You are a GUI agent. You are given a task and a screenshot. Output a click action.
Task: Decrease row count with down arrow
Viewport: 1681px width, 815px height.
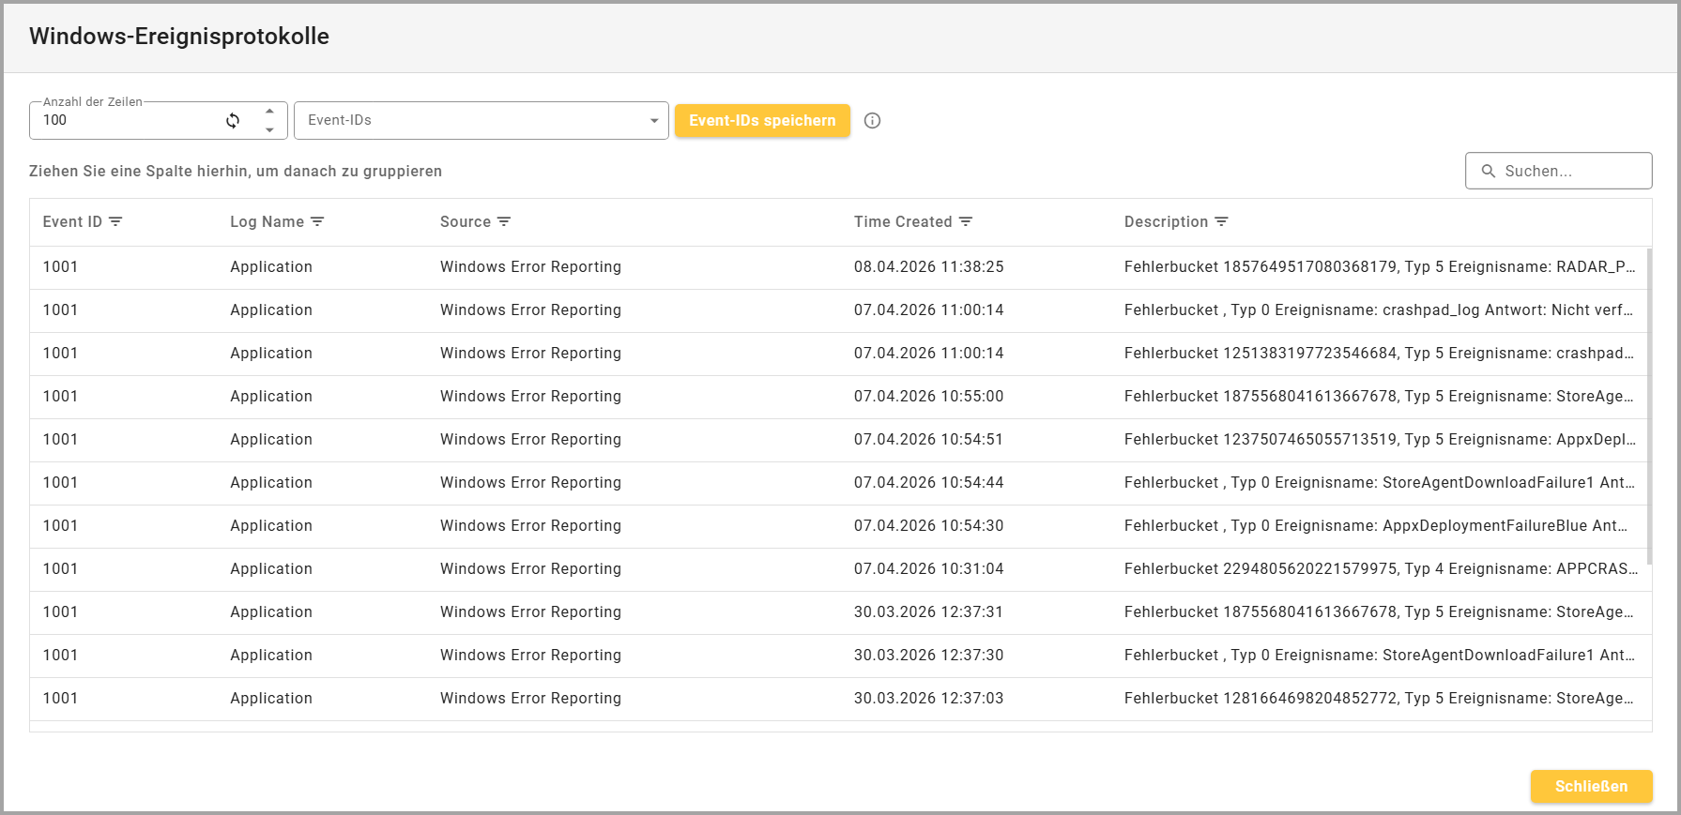[x=269, y=130]
